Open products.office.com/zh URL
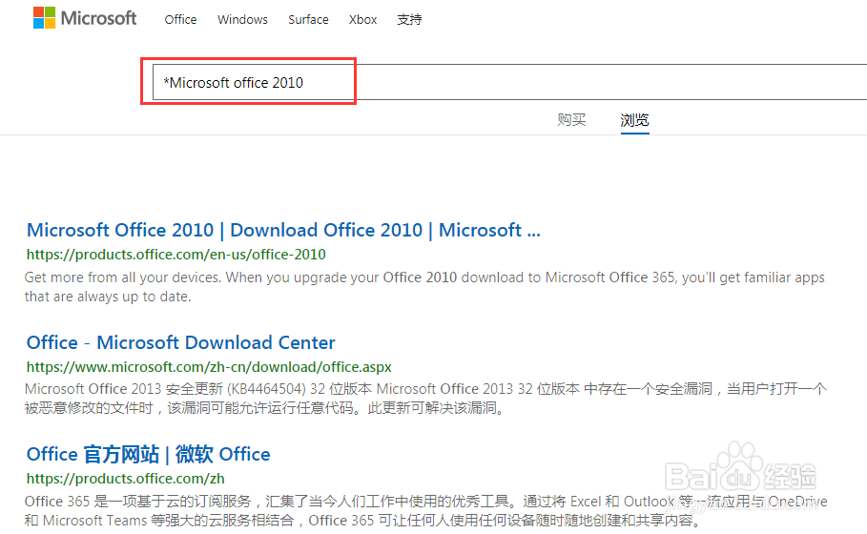The height and width of the screenshot is (534, 867). pyautogui.click(x=126, y=479)
